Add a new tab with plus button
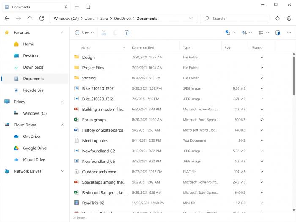Image resolution: width=296 pixels, height=222 pixels. [x=77, y=7]
